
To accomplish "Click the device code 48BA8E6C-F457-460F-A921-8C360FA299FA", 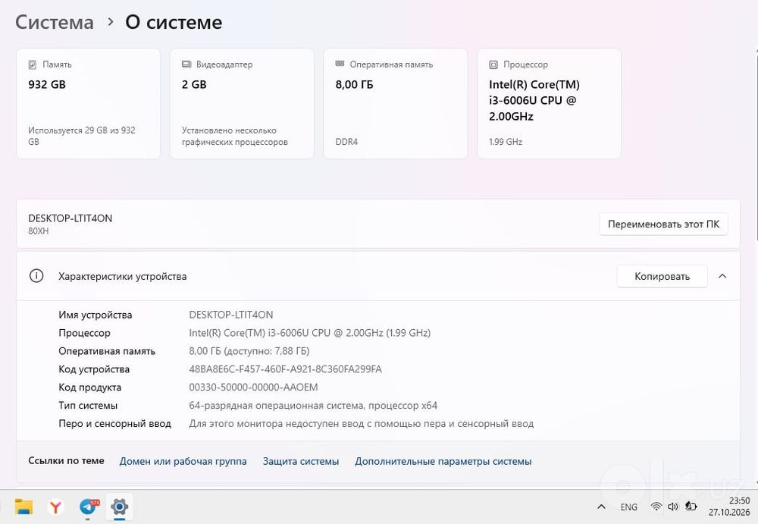I will tap(285, 369).
